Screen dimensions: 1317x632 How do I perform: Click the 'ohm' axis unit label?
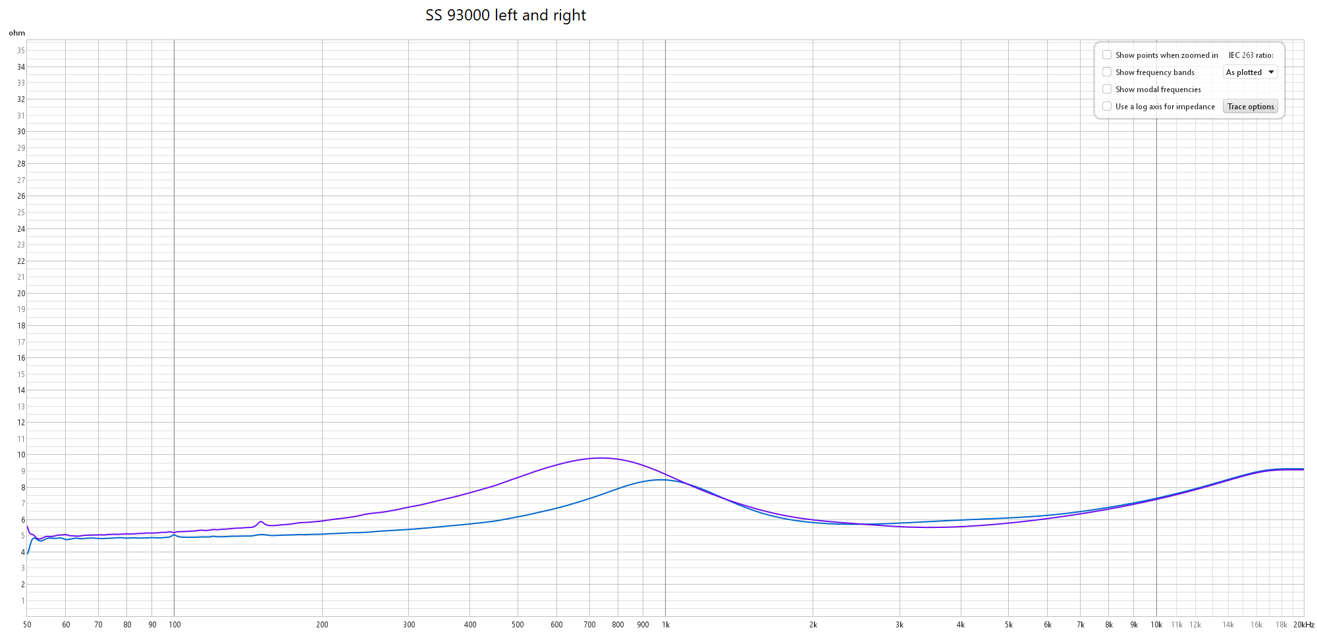click(x=17, y=33)
